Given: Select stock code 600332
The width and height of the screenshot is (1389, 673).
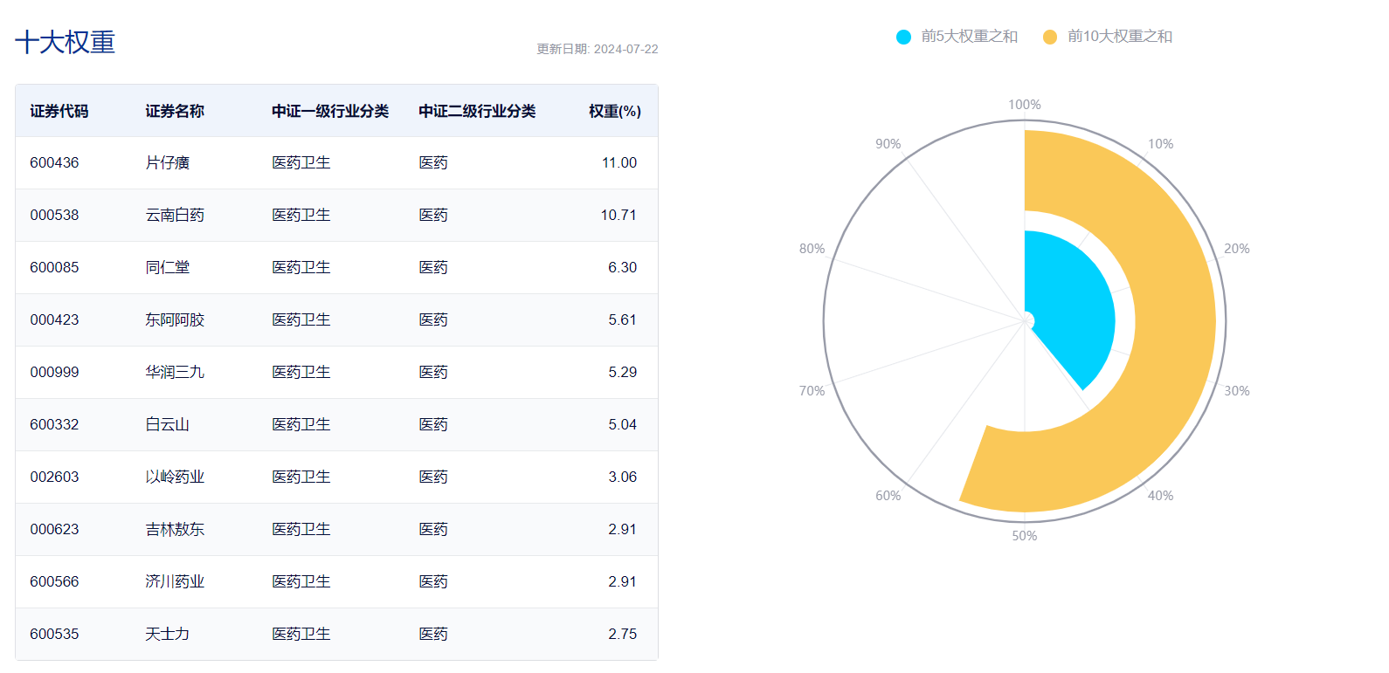Looking at the screenshot, I should (x=54, y=424).
